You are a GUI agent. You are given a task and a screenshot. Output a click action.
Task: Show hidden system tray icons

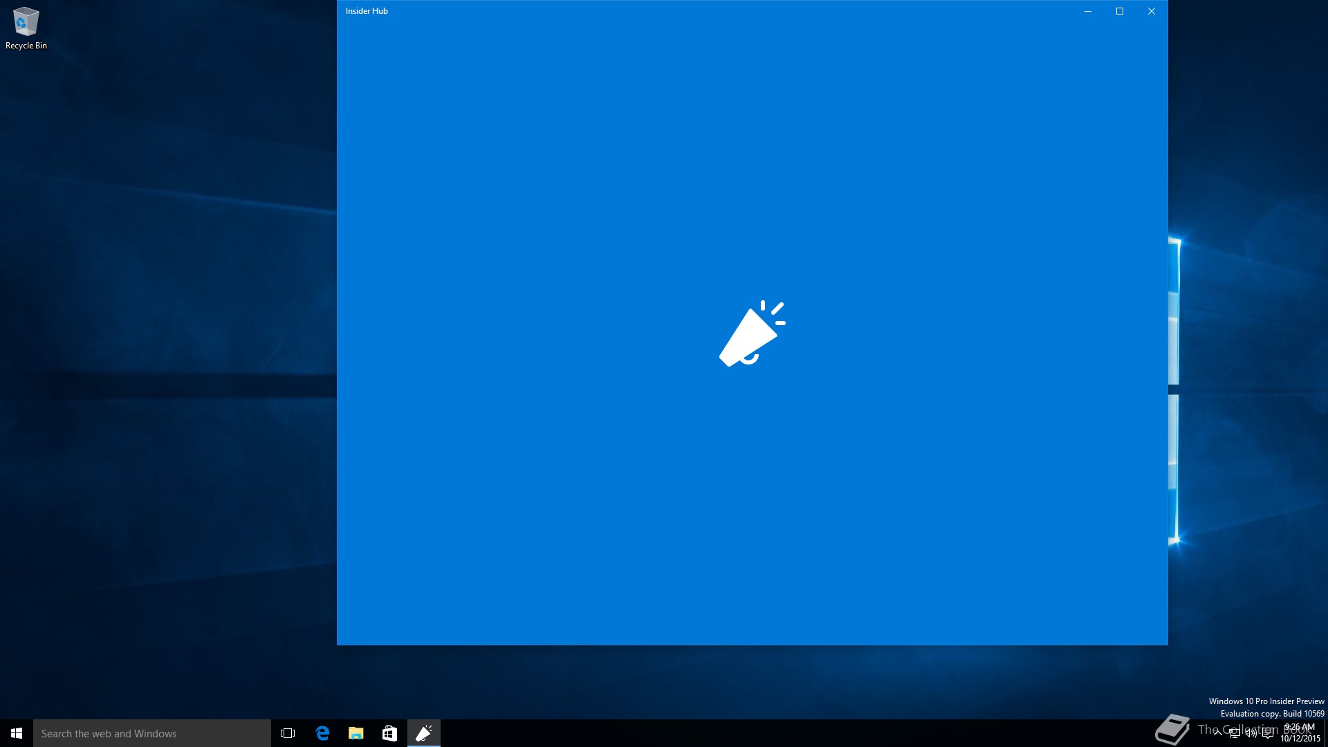(1217, 733)
